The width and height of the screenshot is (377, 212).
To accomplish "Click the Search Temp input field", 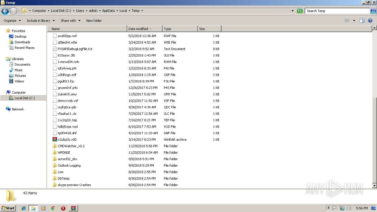I will coord(337,11).
